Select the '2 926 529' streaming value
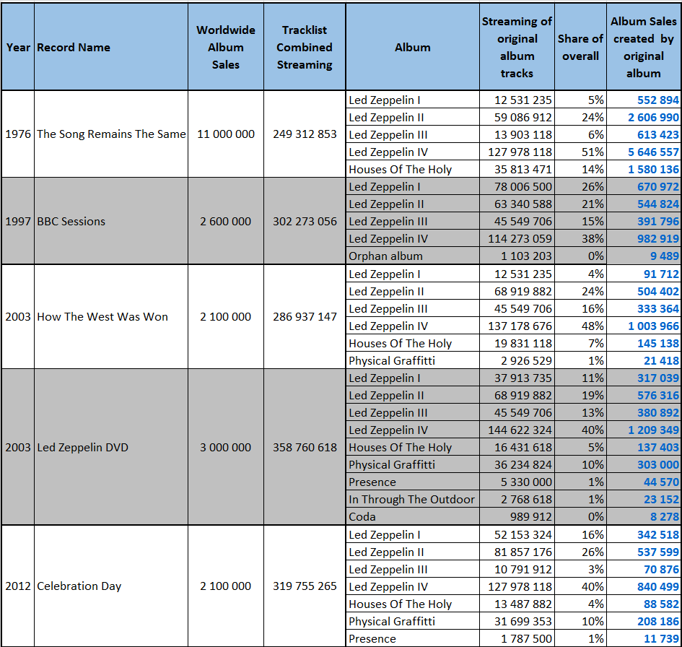 (517, 360)
